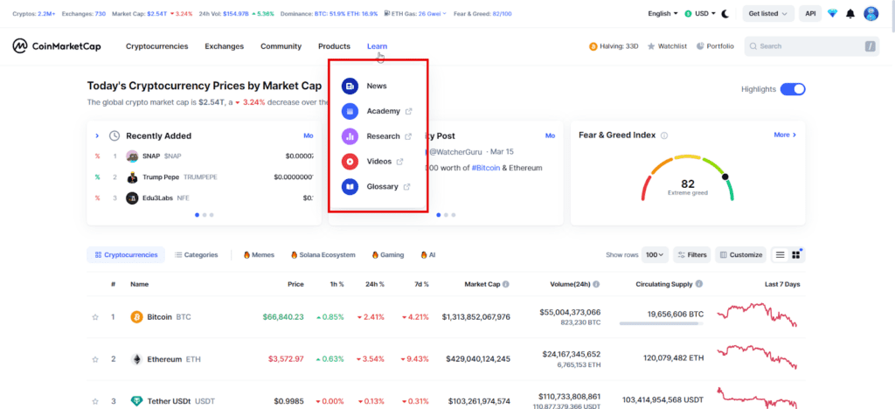This screenshot has width=895, height=409.
Task: Click the #Bitcoin hashtag link
Action: [486, 168]
